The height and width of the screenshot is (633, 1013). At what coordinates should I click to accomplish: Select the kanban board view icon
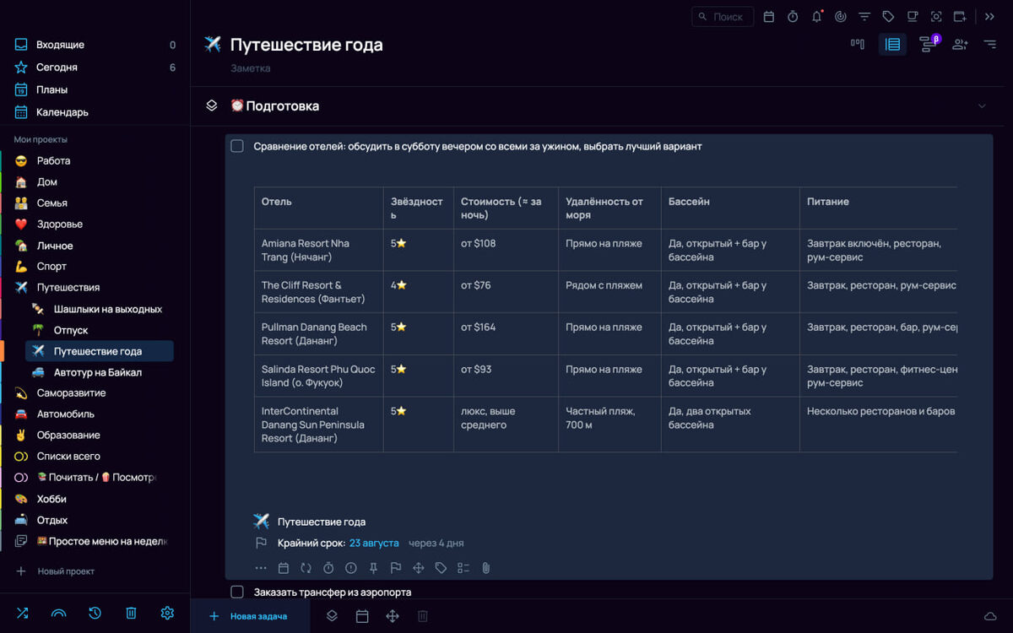[x=859, y=44]
